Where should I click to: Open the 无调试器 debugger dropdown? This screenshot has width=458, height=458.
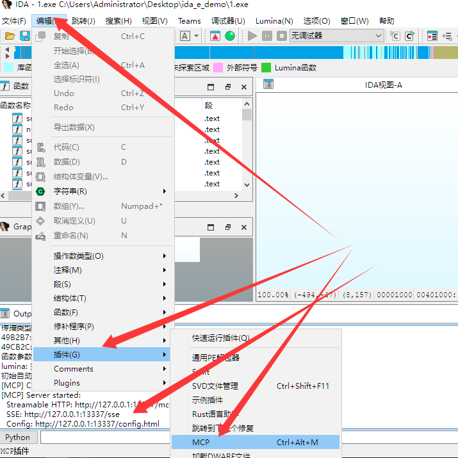pos(336,36)
